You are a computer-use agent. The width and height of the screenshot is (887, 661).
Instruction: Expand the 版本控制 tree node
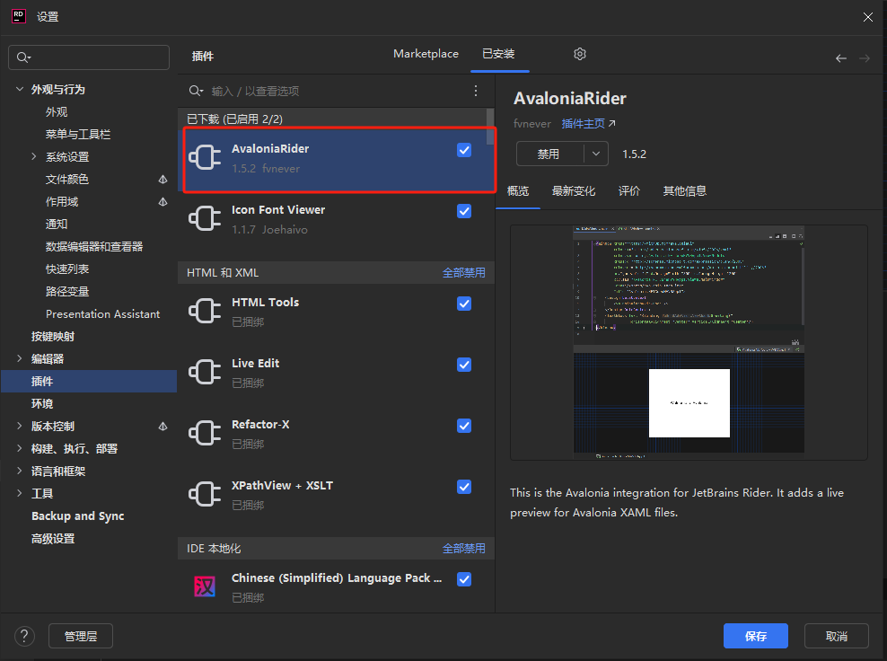point(20,426)
